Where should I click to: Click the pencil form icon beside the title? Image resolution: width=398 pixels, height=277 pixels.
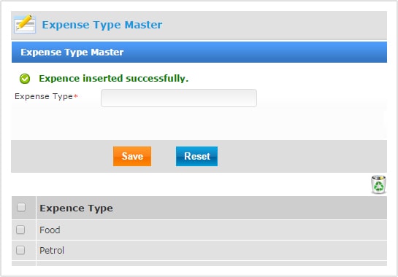coord(25,24)
